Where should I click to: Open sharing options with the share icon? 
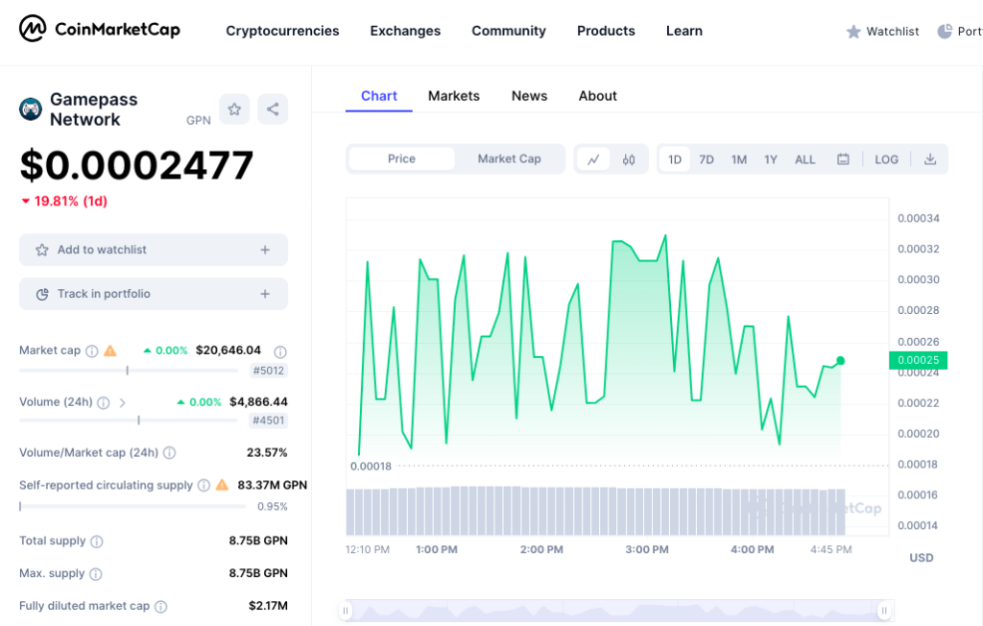click(273, 108)
